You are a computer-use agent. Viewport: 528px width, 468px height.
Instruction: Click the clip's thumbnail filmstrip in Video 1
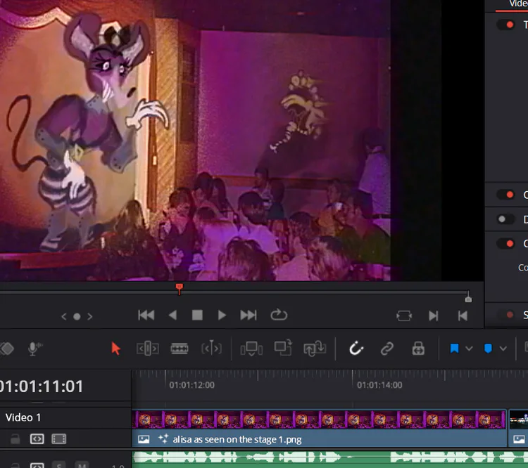319,420
